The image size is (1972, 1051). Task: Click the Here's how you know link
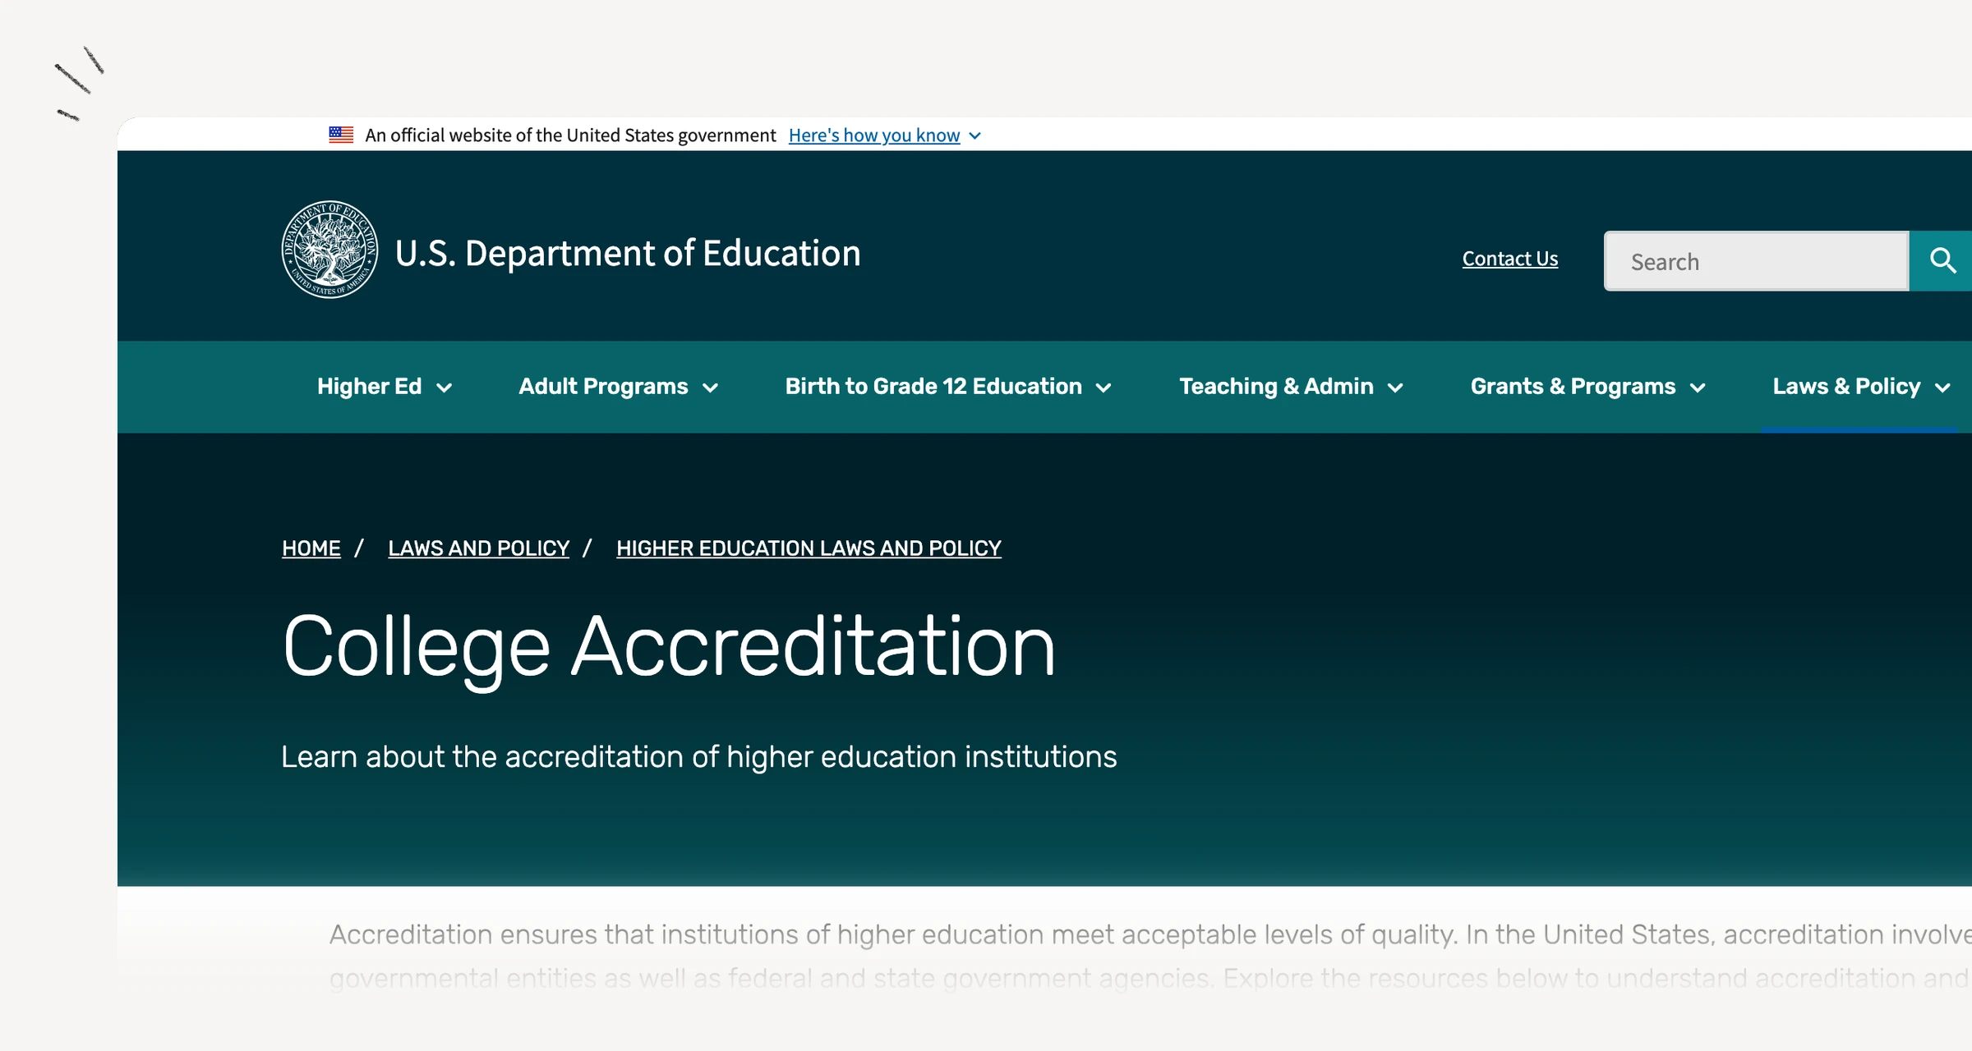874,135
